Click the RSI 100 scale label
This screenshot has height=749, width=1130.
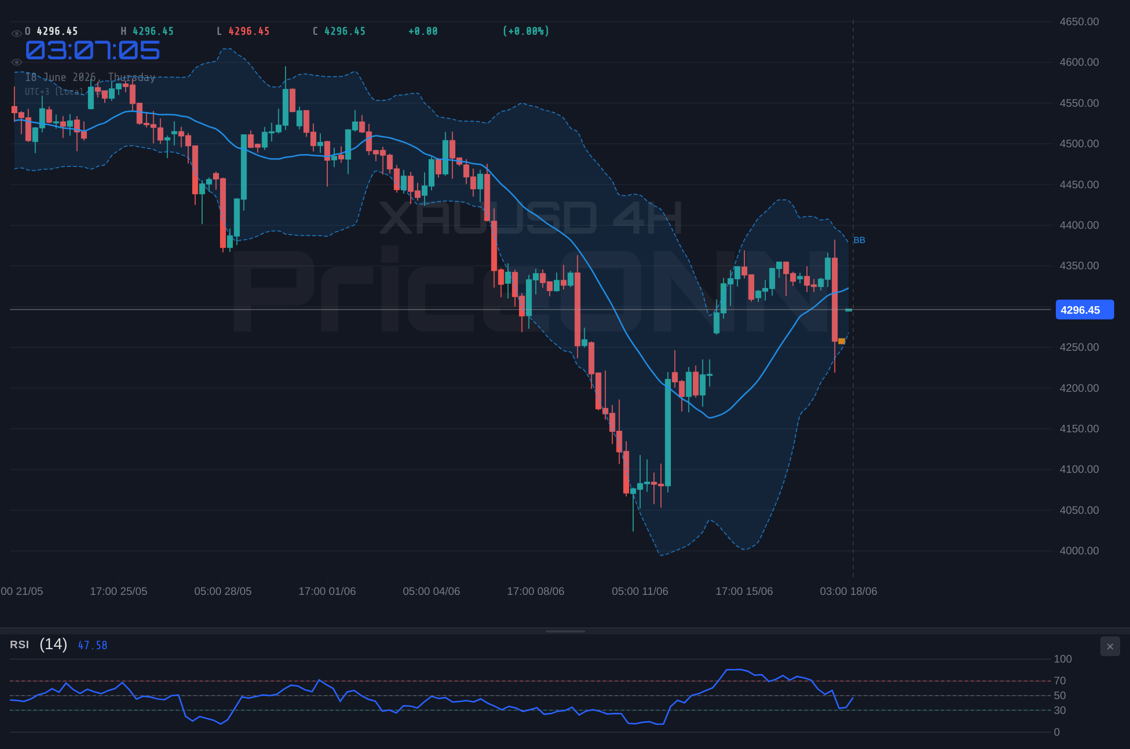1063,659
